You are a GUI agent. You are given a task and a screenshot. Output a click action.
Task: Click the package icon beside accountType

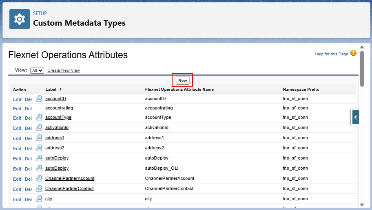pyautogui.click(x=39, y=117)
